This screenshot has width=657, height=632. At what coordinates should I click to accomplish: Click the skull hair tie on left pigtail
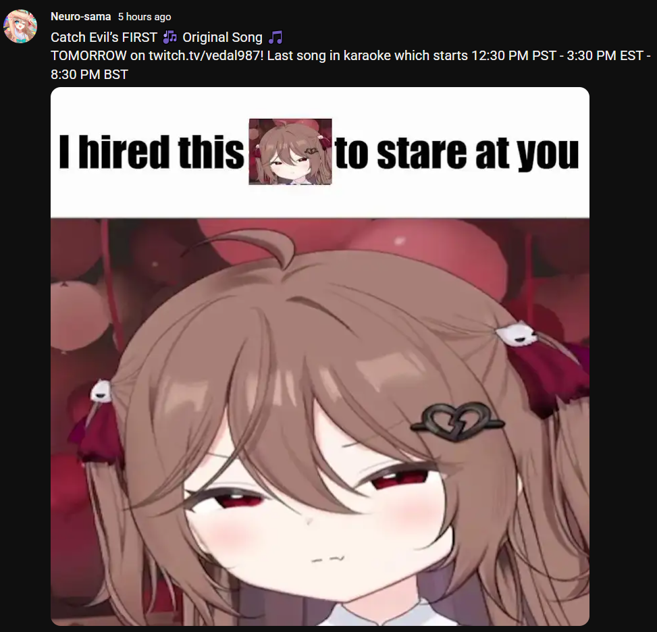pos(101,390)
